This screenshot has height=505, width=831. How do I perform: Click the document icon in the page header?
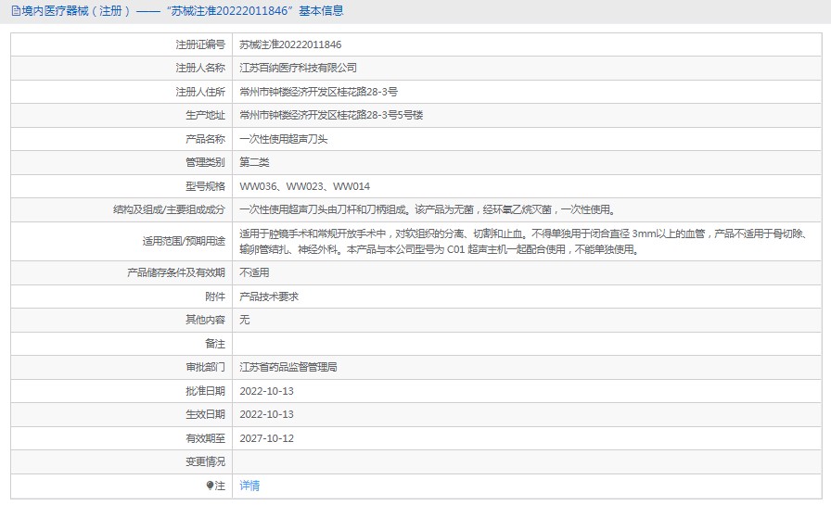tap(16, 11)
